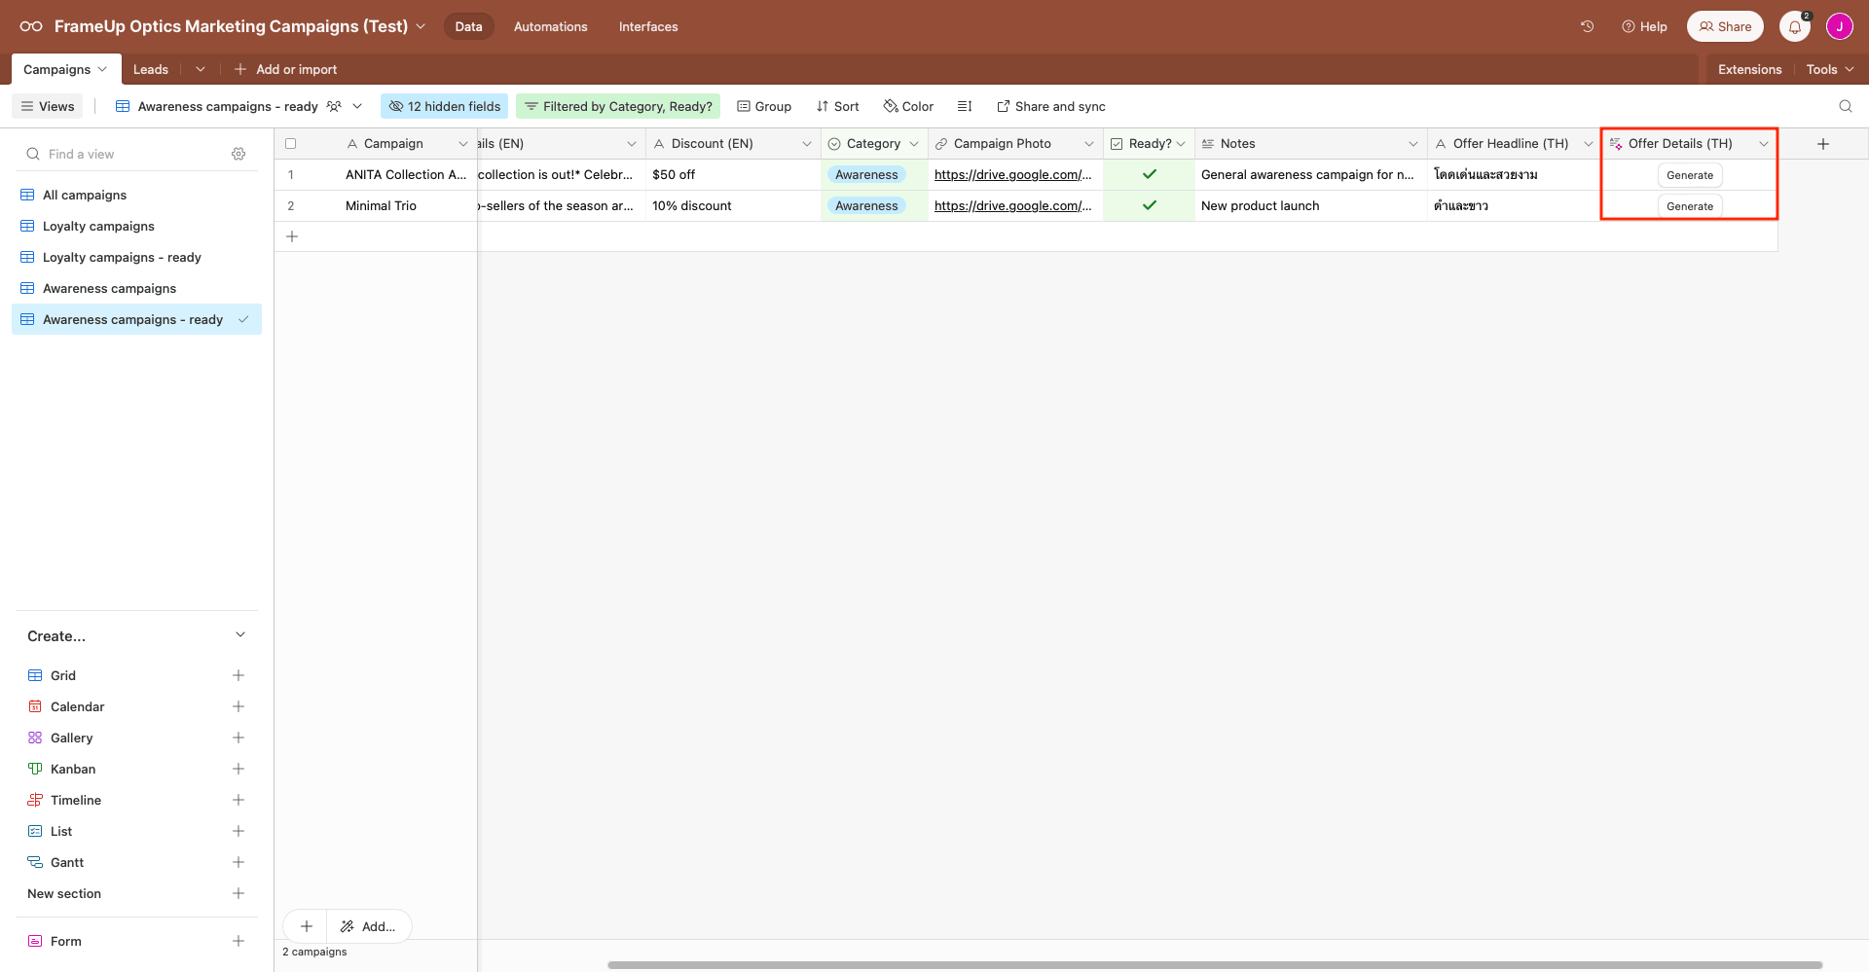Switch to the Leads table tab
The image size is (1869, 972).
coord(151,69)
